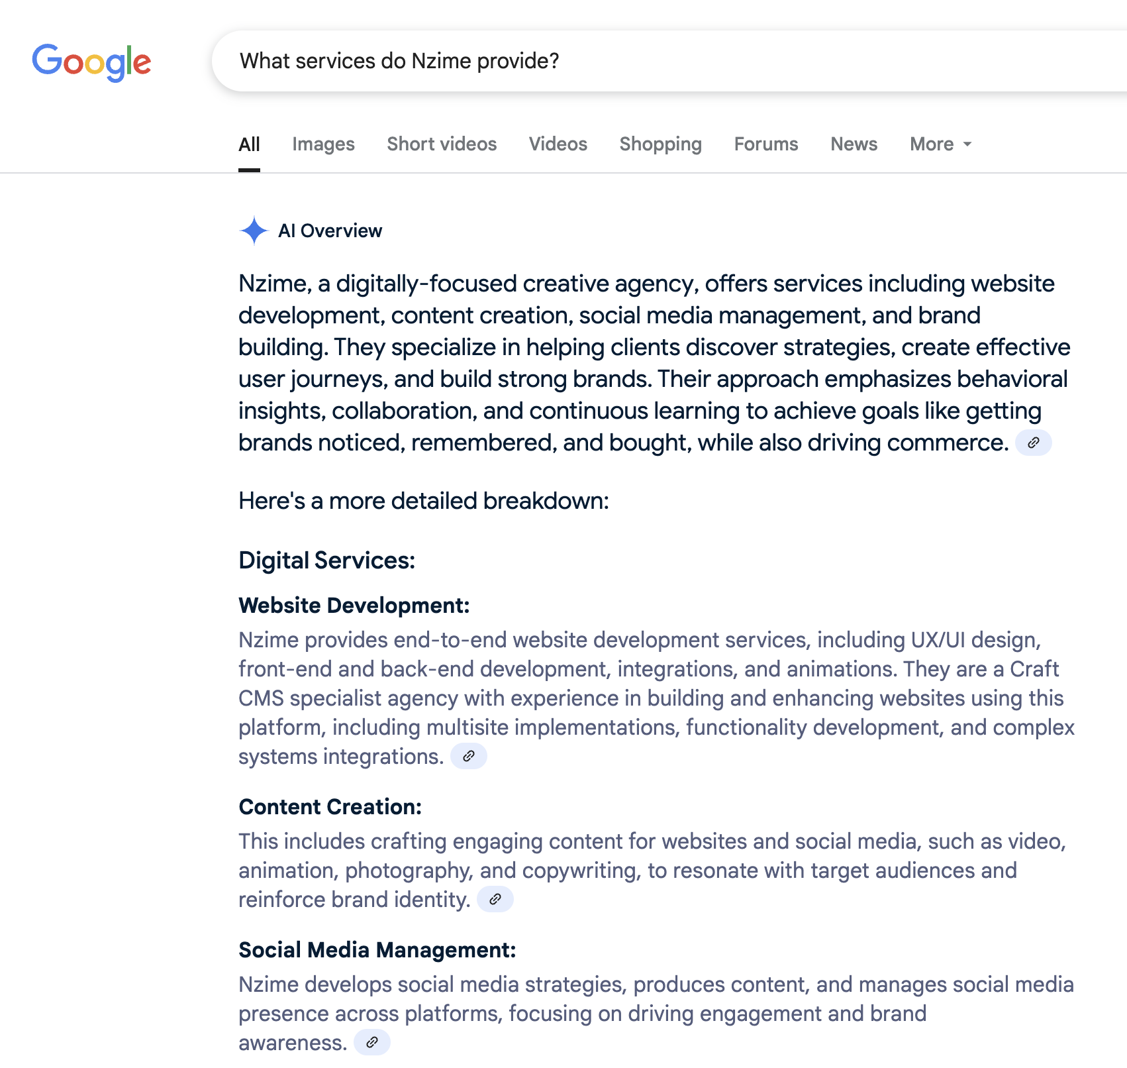Screen dimensions: 1127x1068
Task: Click the Website Development heading
Action: pyautogui.click(x=354, y=606)
